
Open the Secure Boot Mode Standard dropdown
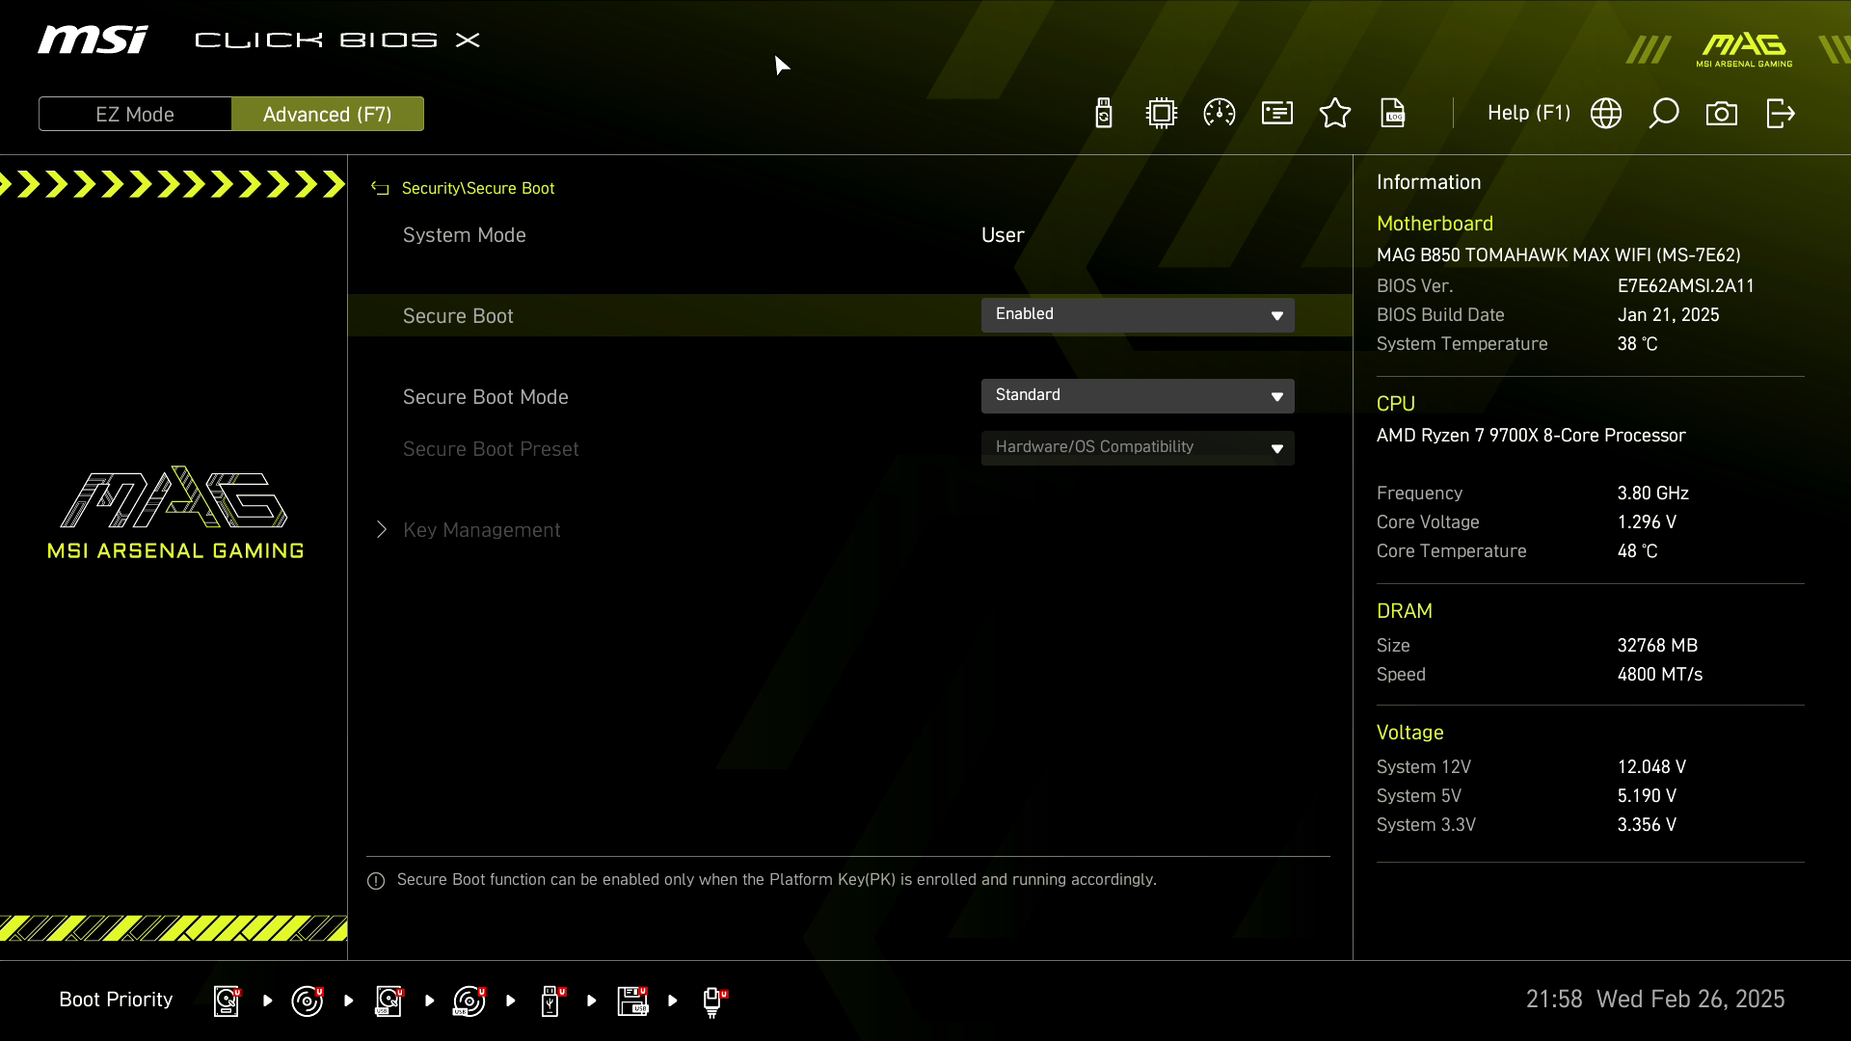1138,396
